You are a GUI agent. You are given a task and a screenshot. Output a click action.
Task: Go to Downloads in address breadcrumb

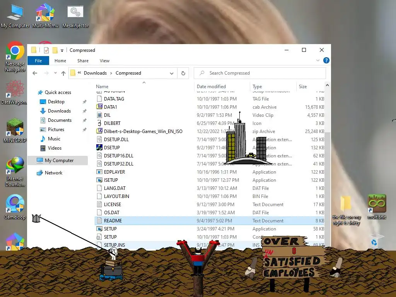coord(95,73)
